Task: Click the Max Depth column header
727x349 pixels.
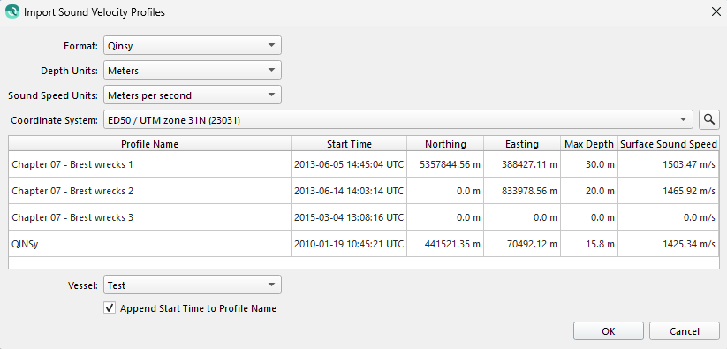Action: tap(589, 144)
